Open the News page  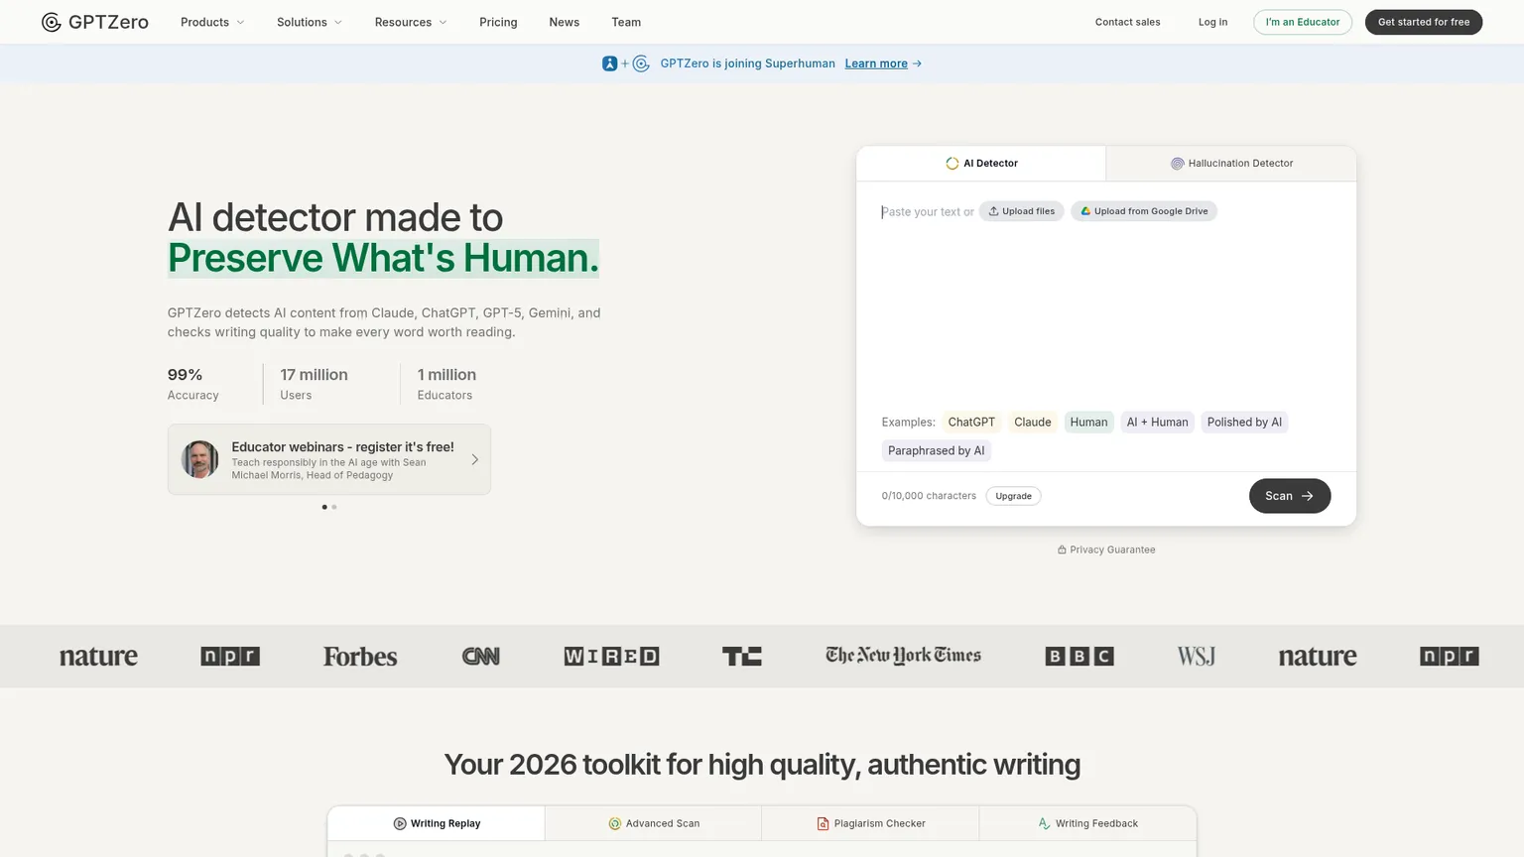[x=565, y=22]
